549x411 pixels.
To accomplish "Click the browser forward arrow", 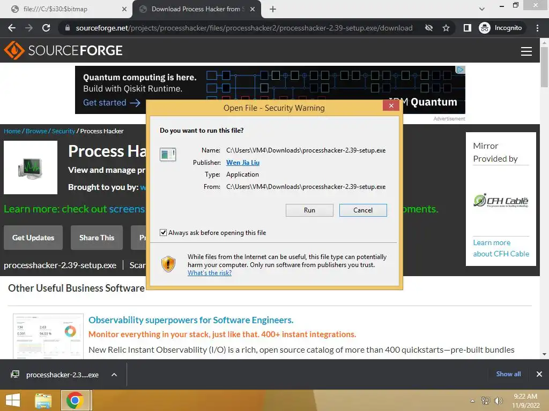I will 29,28.
